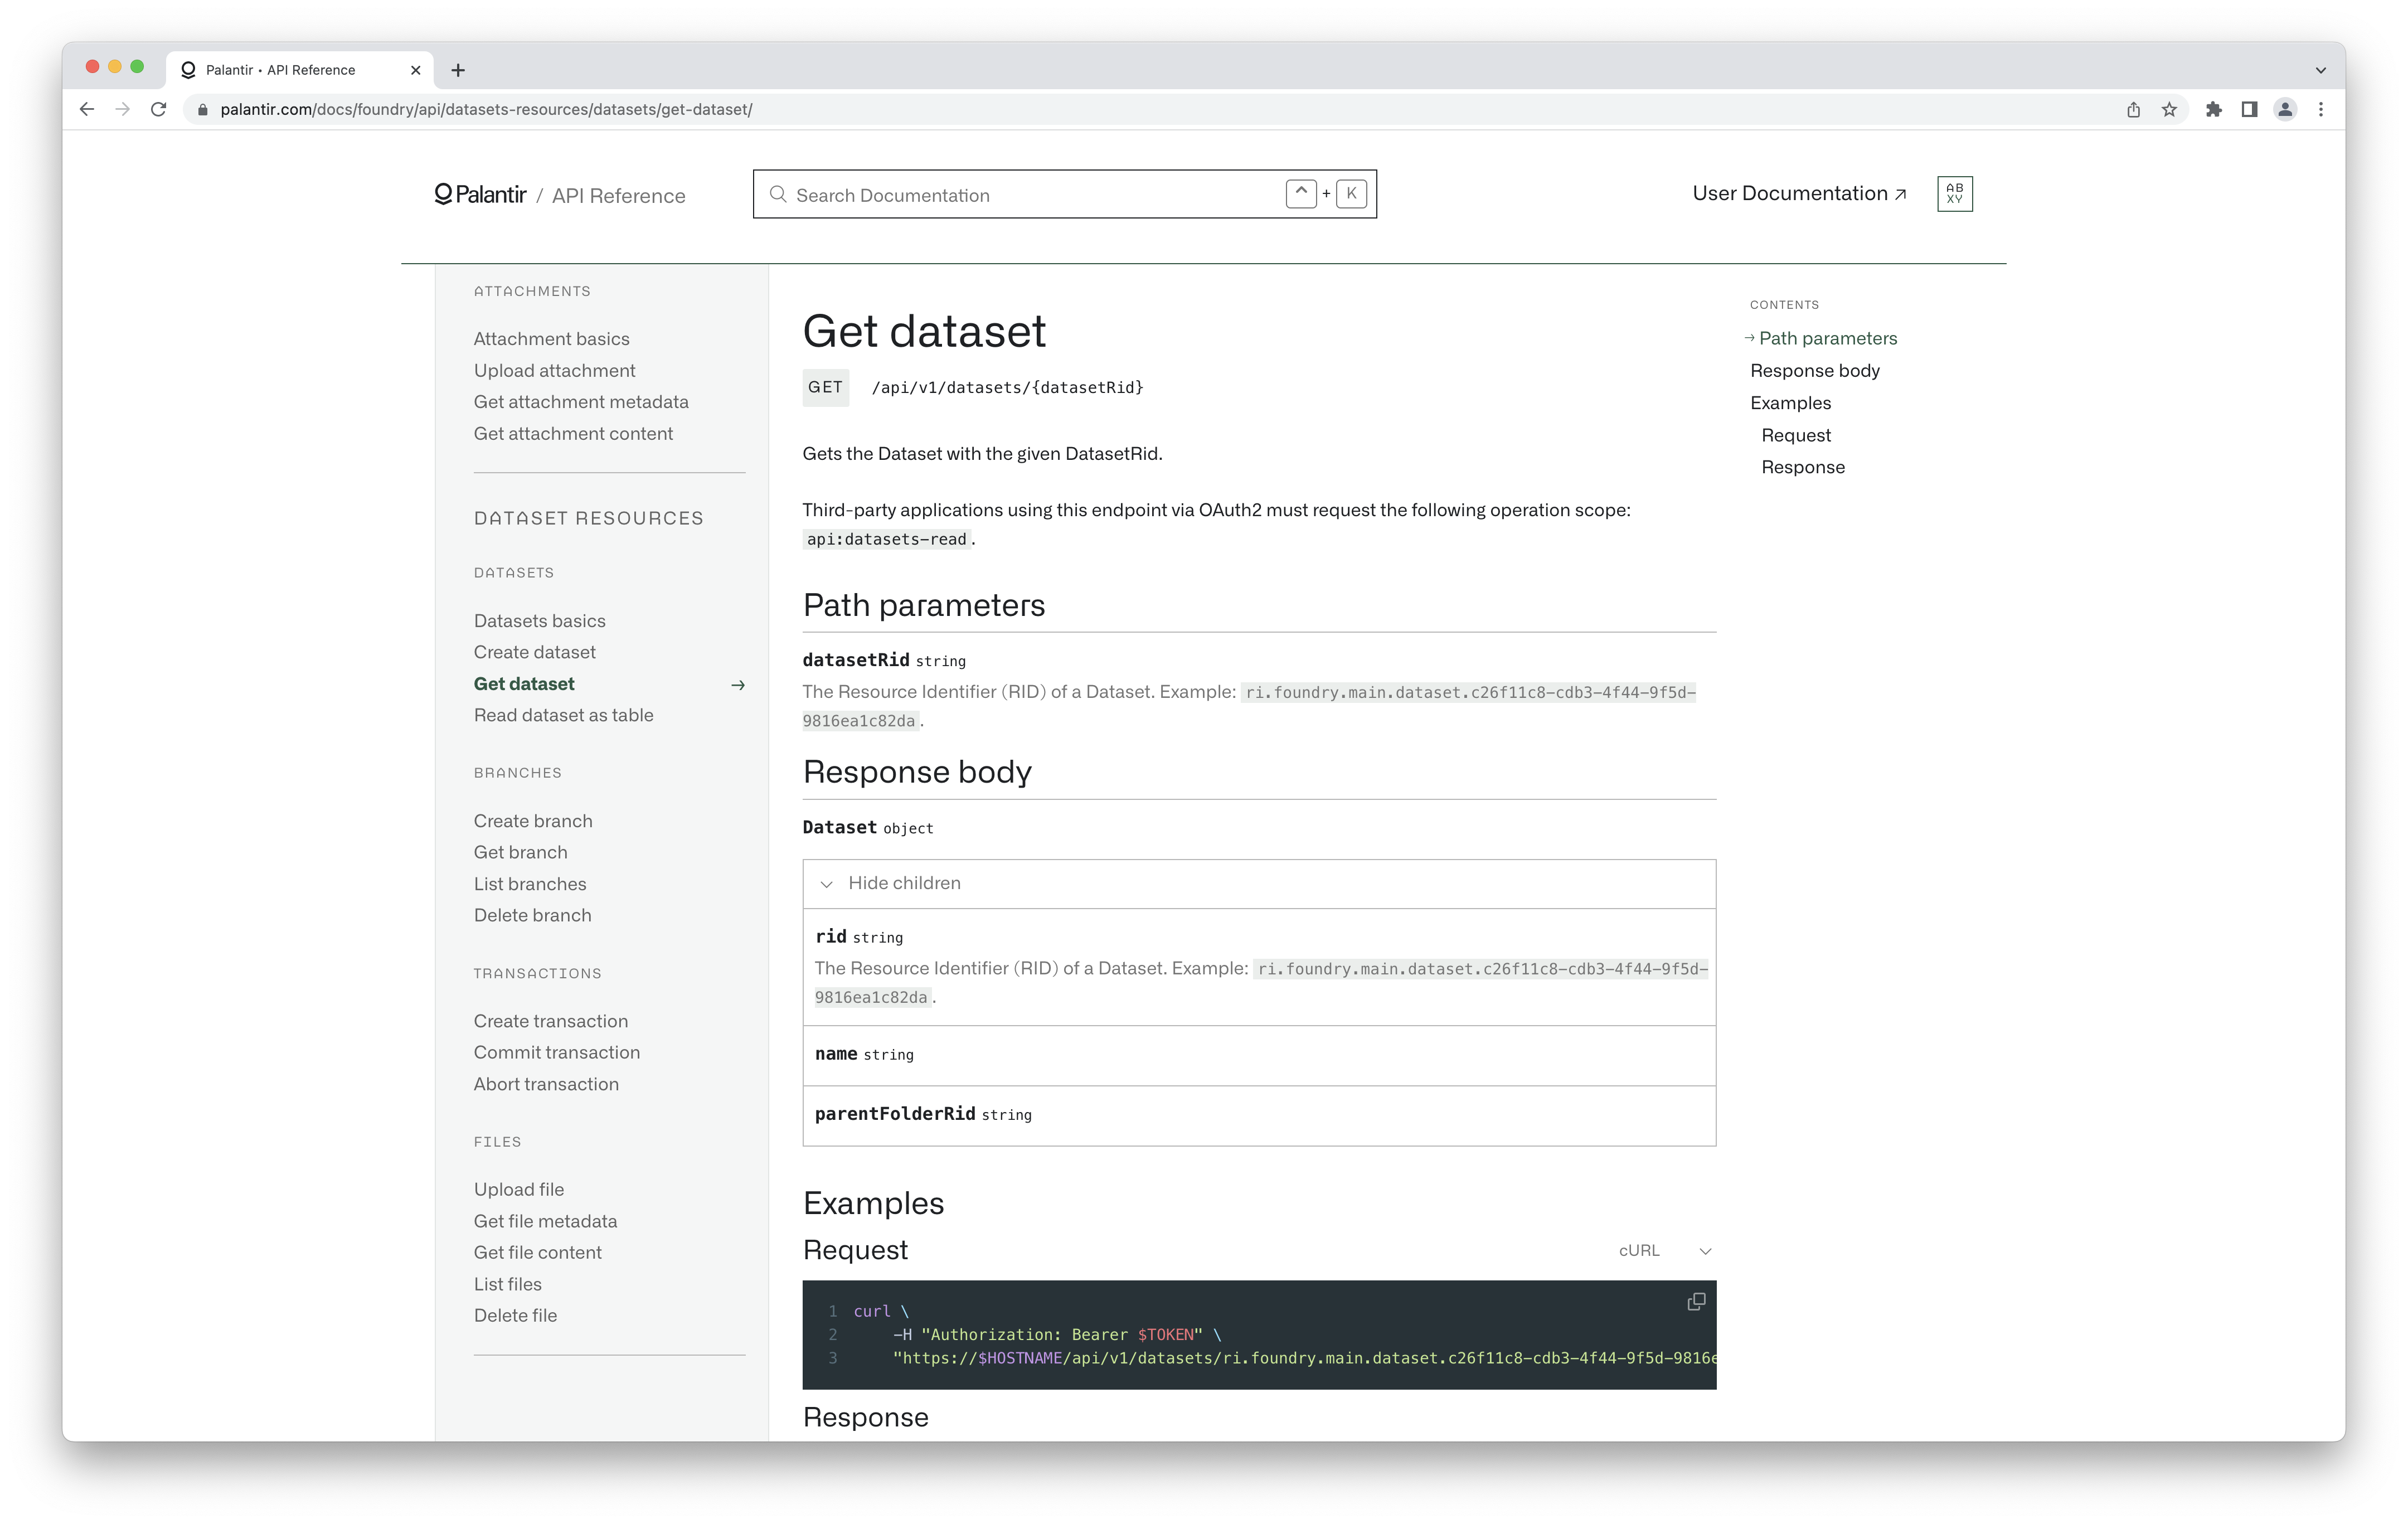Viewport: 2408px width, 1524px height.
Task: Copy the cURL request code
Action: 1696,1301
